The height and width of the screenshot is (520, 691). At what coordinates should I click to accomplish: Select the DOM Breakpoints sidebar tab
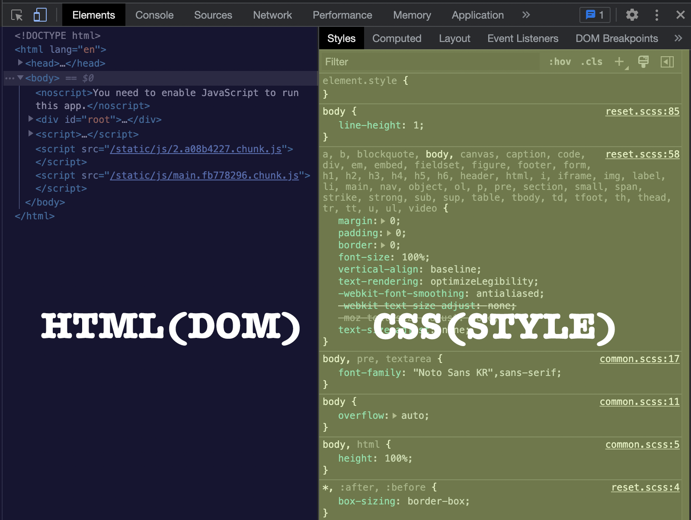617,39
